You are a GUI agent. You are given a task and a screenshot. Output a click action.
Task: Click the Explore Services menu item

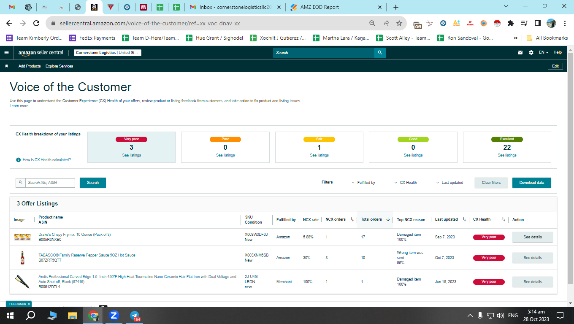pos(59,66)
